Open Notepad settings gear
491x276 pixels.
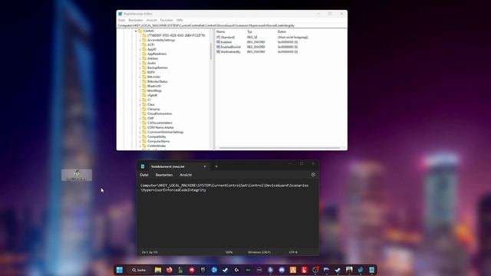pos(313,175)
